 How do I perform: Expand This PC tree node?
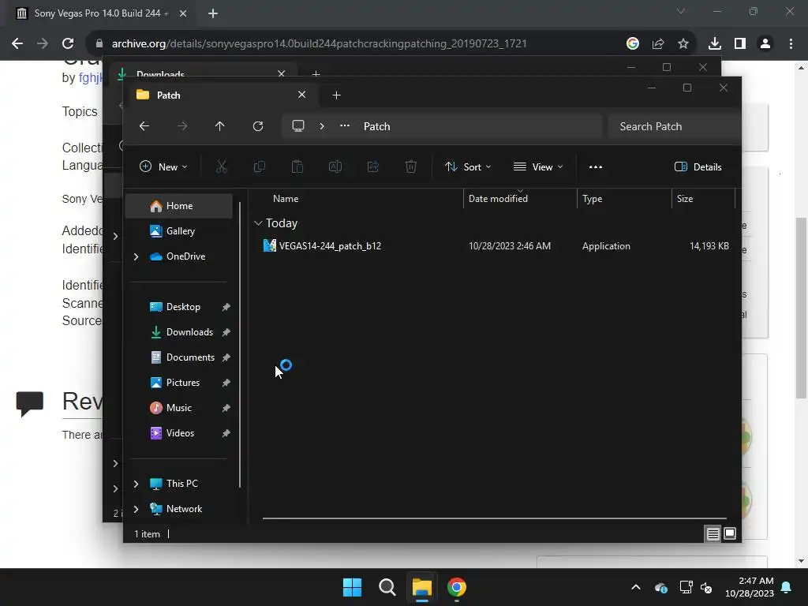coord(136,484)
